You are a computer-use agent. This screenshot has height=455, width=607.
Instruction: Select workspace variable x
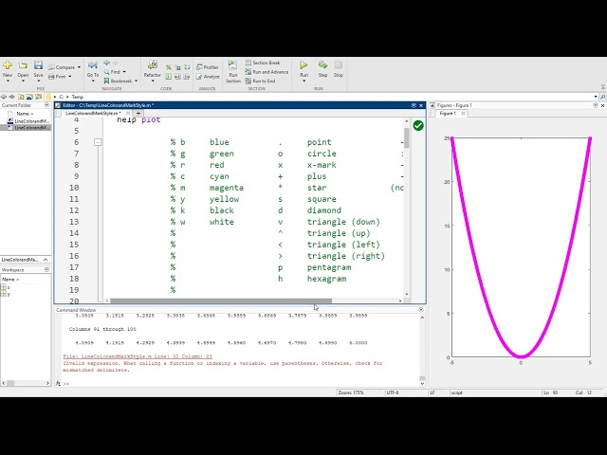pyautogui.click(x=6, y=287)
